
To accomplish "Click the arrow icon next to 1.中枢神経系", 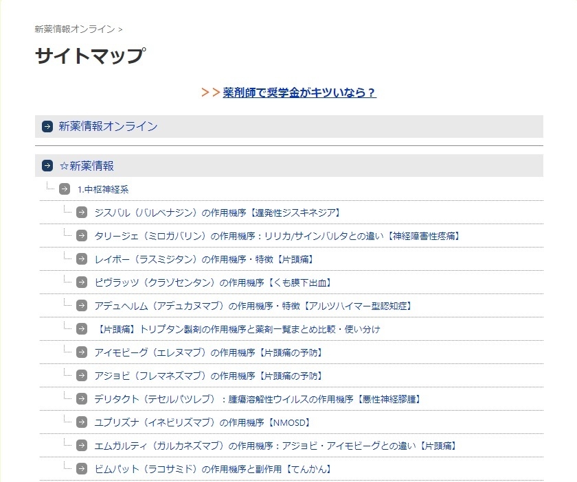I will coord(64,188).
